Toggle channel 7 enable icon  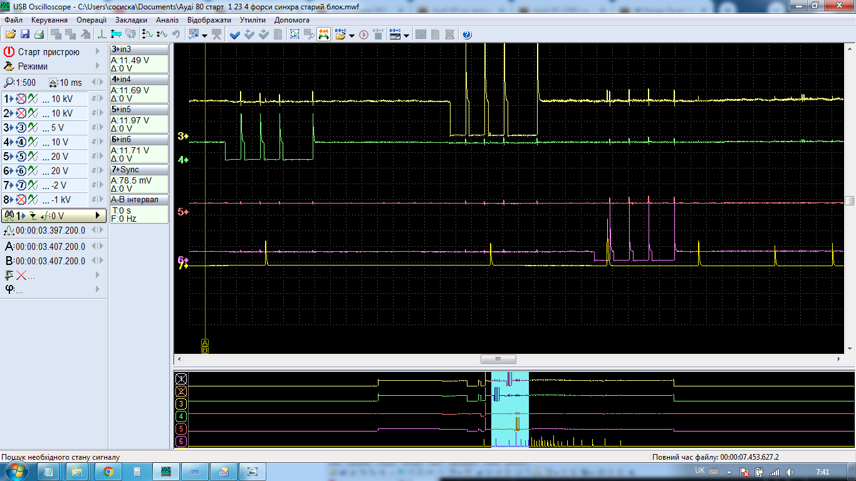(x=21, y=185)
